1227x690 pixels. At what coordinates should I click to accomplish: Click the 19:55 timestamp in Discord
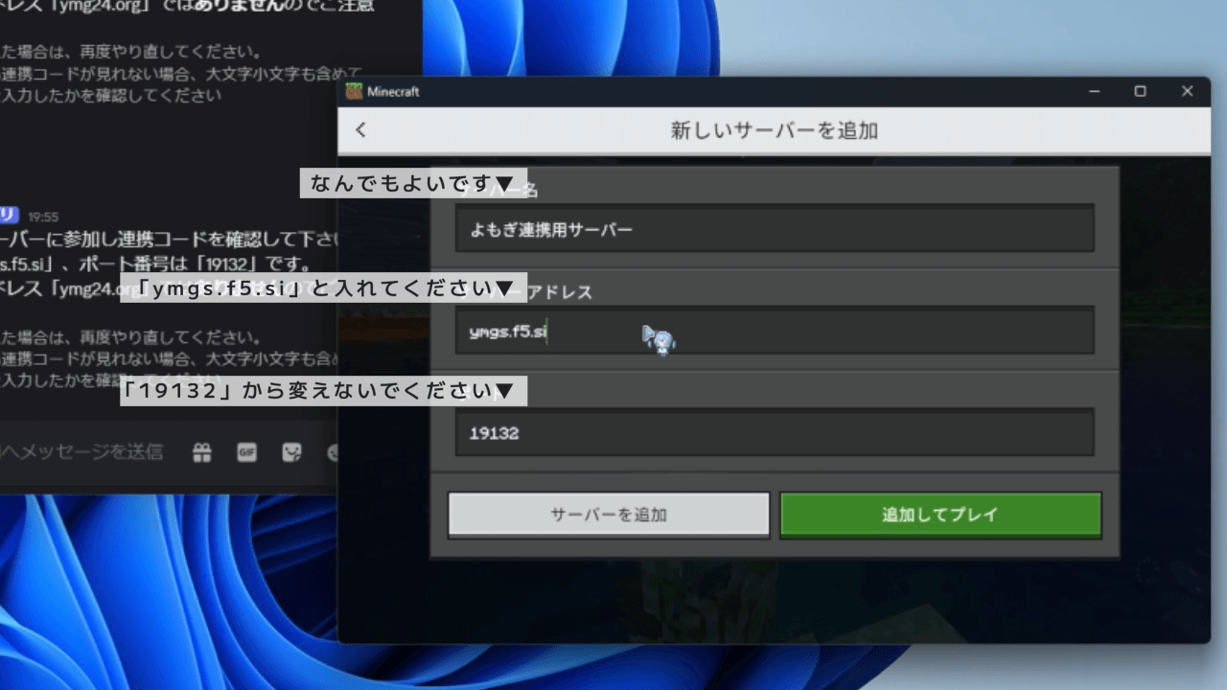(x=43, y=217)
